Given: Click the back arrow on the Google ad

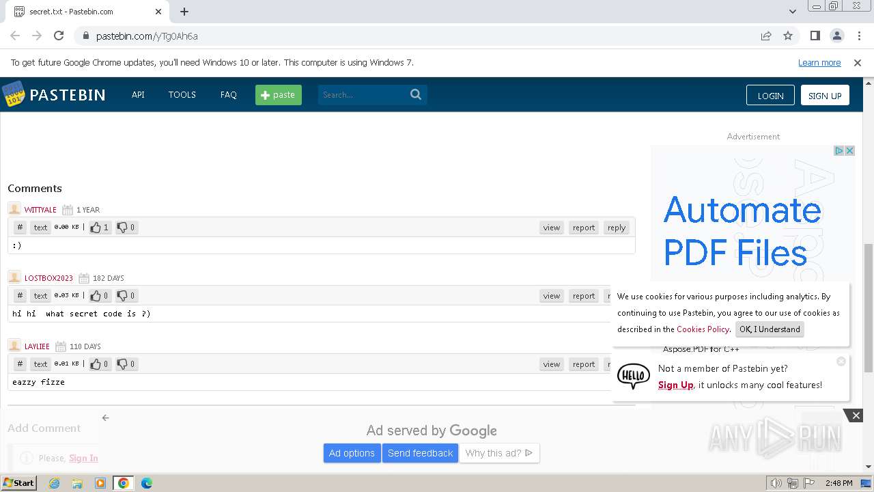Looking at the screenshot, I should click(105, 418).
